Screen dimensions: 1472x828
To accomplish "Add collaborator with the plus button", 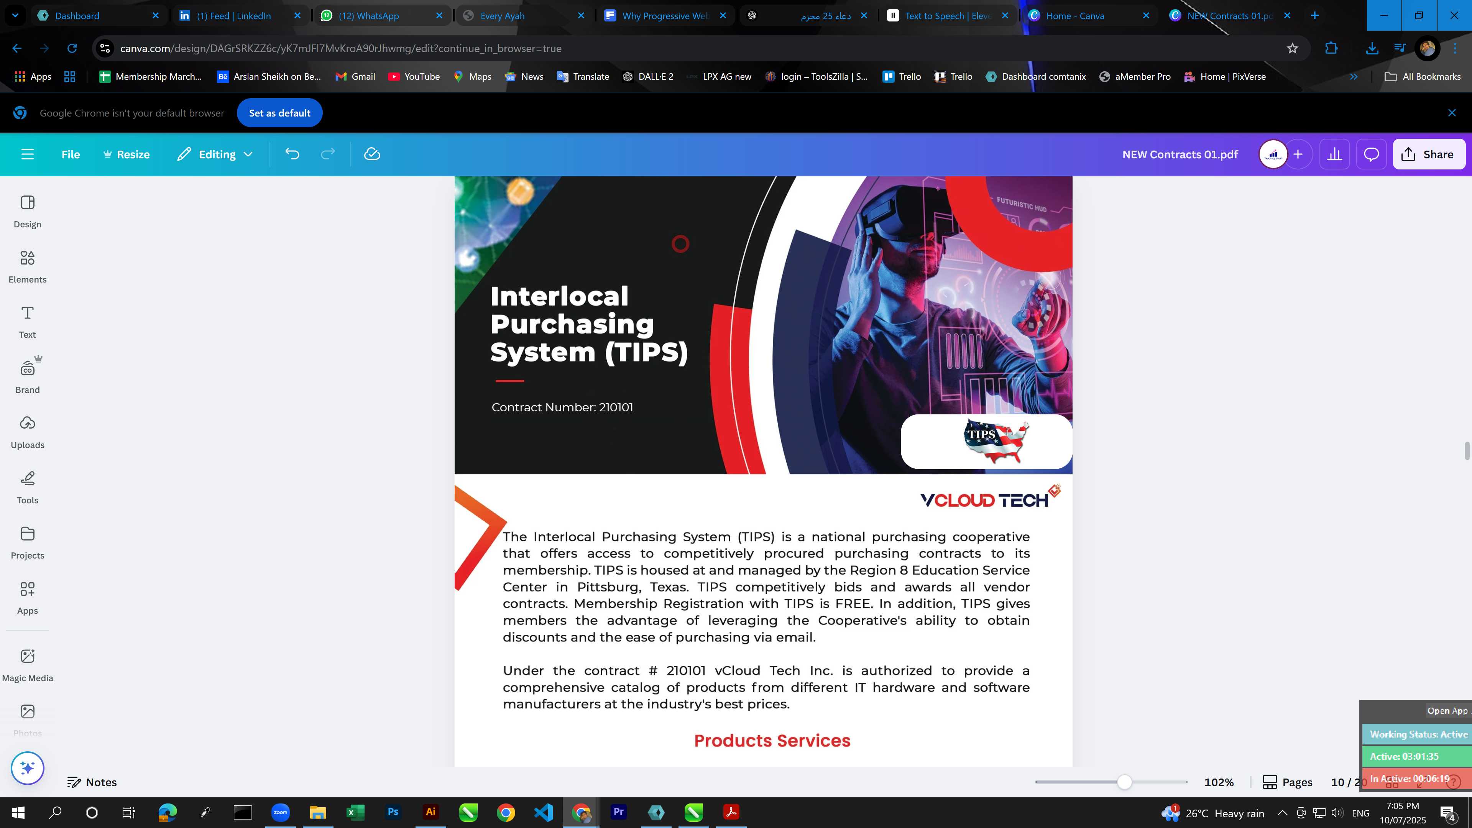I will tap(1298, 154).
